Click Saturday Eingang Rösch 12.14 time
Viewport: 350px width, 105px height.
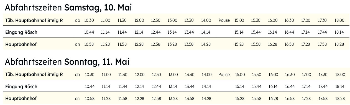(x=139, y=32)
